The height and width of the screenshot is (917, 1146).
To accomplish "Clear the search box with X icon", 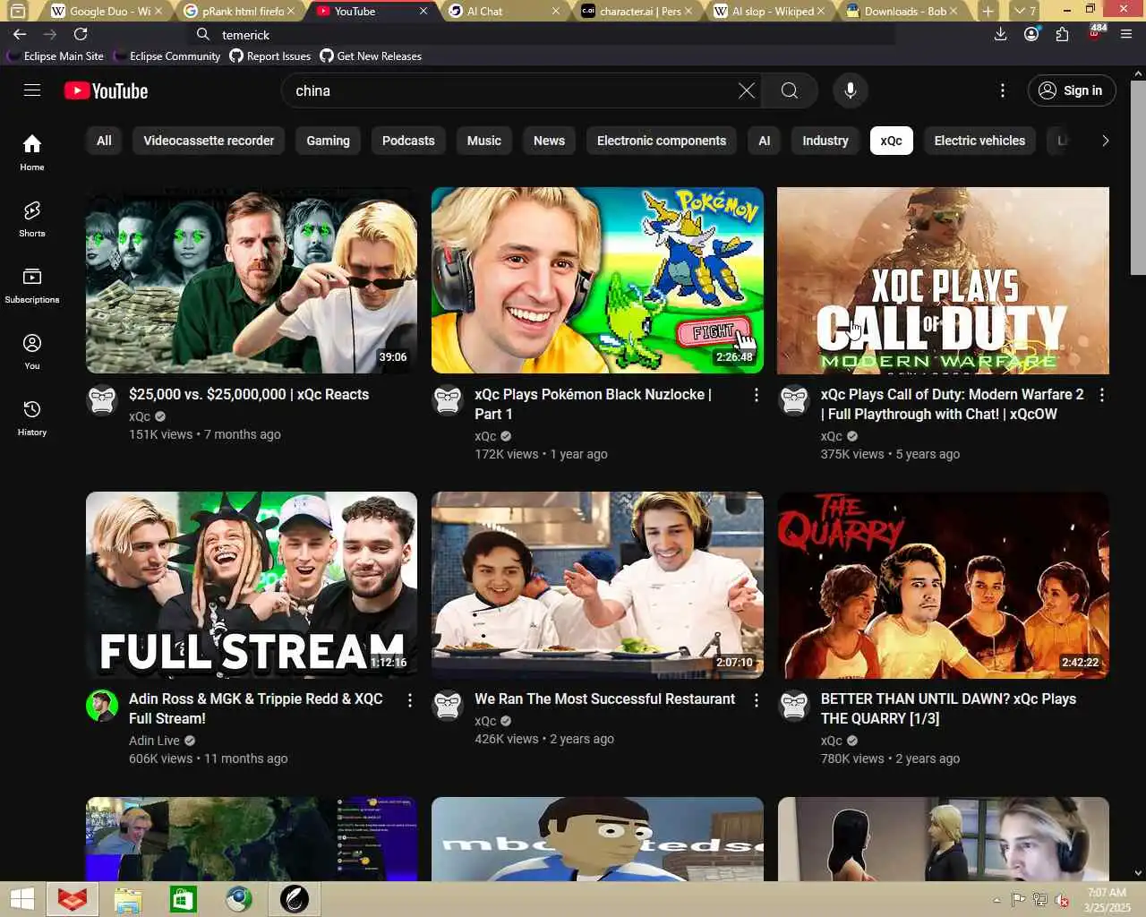I will coord(746,90).
